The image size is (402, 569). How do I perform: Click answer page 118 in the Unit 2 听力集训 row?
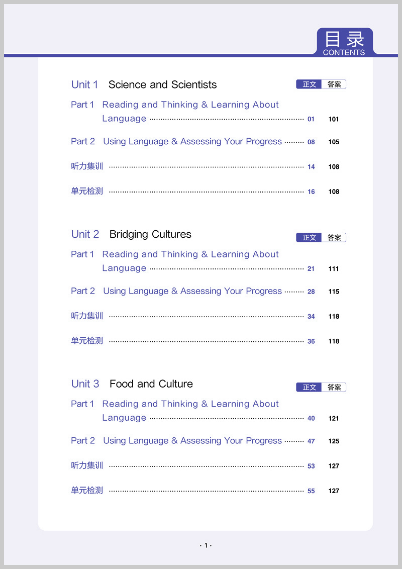click(334, 317)
